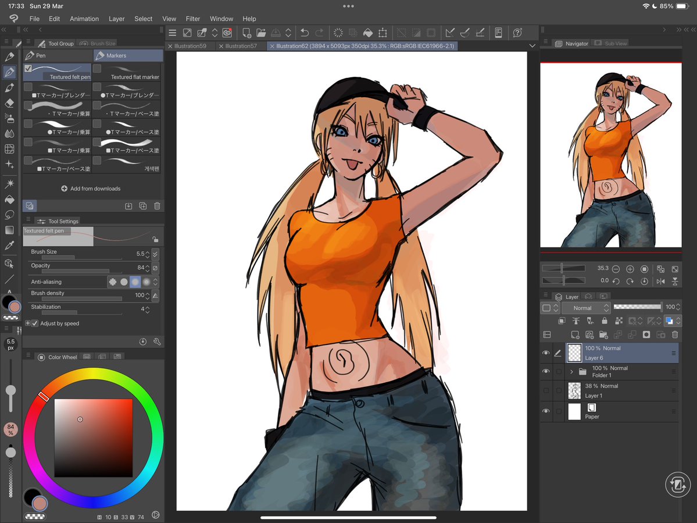Click the Clip Studio logo at top left

click(x=14, y=18)
